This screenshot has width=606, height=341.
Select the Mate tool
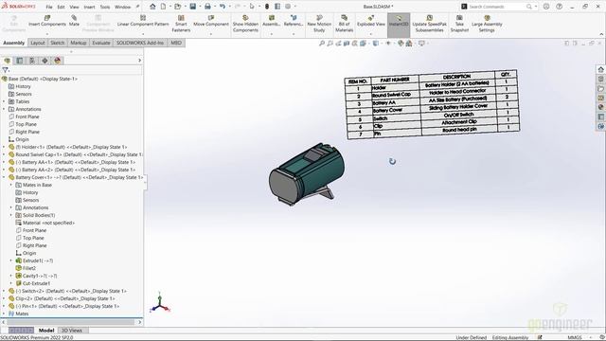(74, 21)
